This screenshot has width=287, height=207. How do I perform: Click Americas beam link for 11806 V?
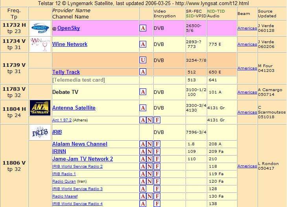pyautogui.click(x=247, y=166)
